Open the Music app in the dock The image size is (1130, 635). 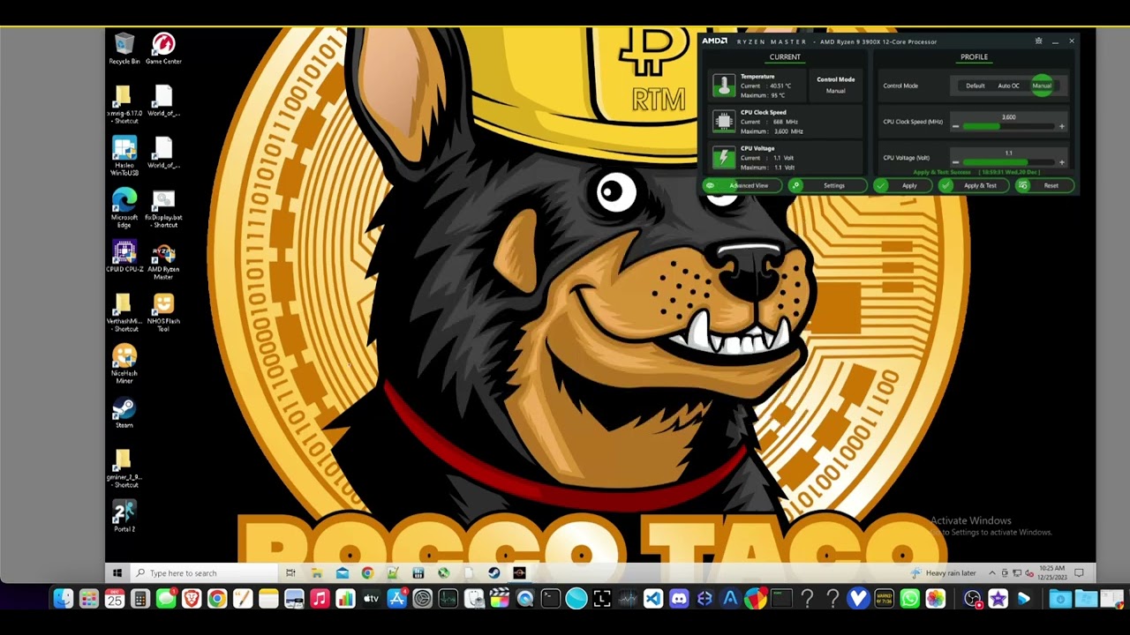coord(320,599)
